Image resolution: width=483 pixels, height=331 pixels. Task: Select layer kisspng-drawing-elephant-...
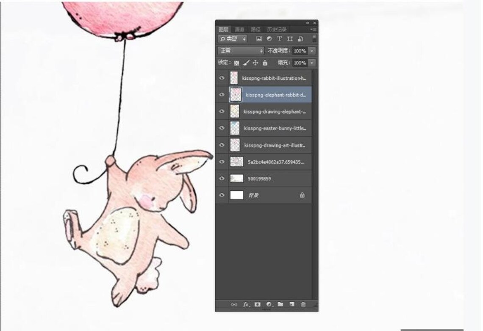[275, 111]
